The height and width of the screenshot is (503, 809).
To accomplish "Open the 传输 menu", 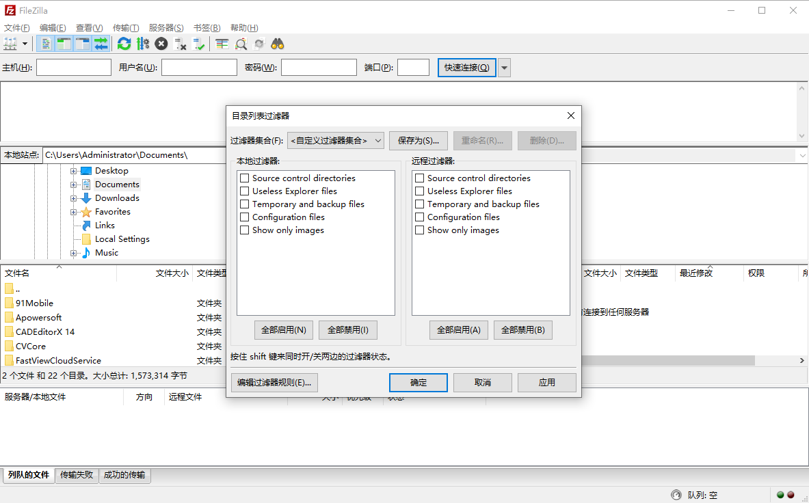I will click(126, 27).
